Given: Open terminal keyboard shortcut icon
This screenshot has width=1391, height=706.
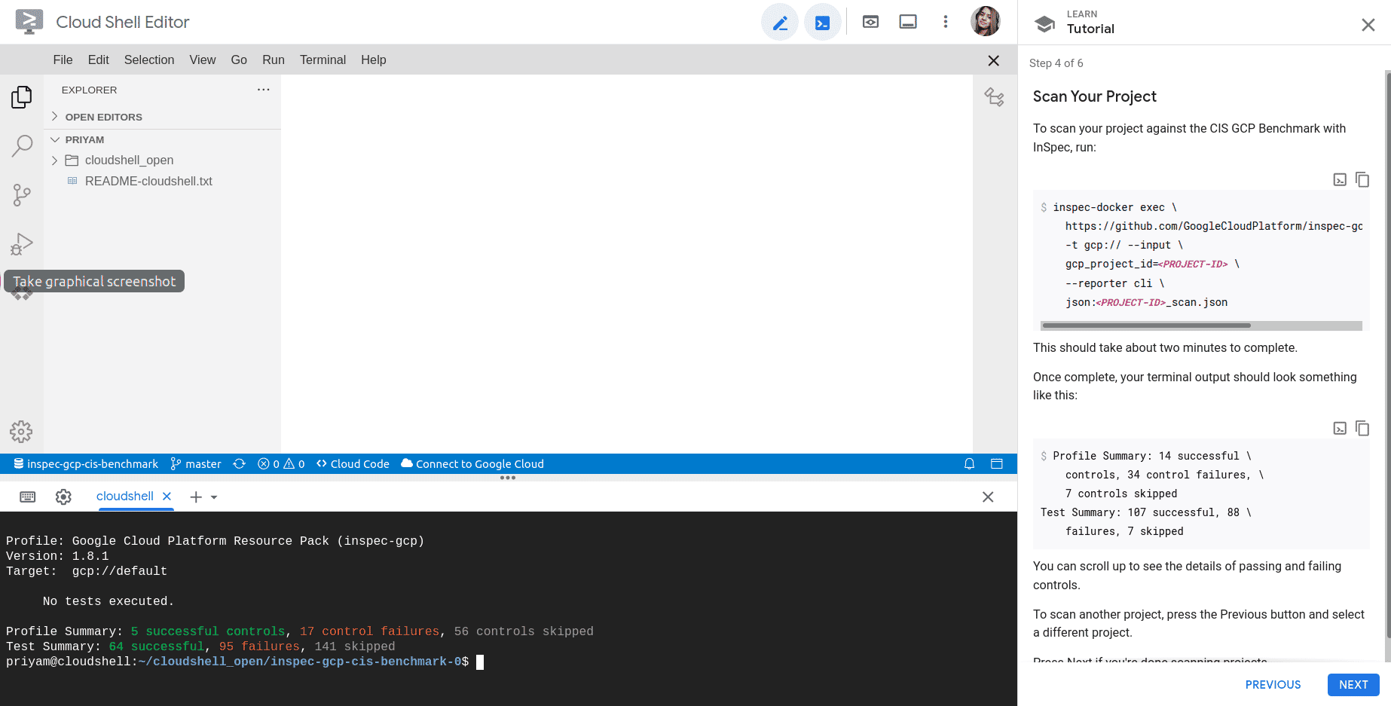Looking at the screenshot, I should [28, 497].
